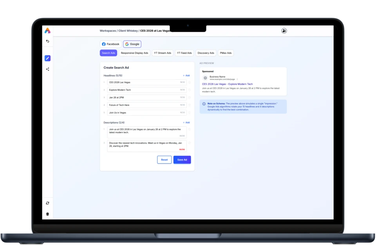The image size is (376, 245).
Task: Delete the 'Future of Tech Here' headline
Action: tap(190, 105)
